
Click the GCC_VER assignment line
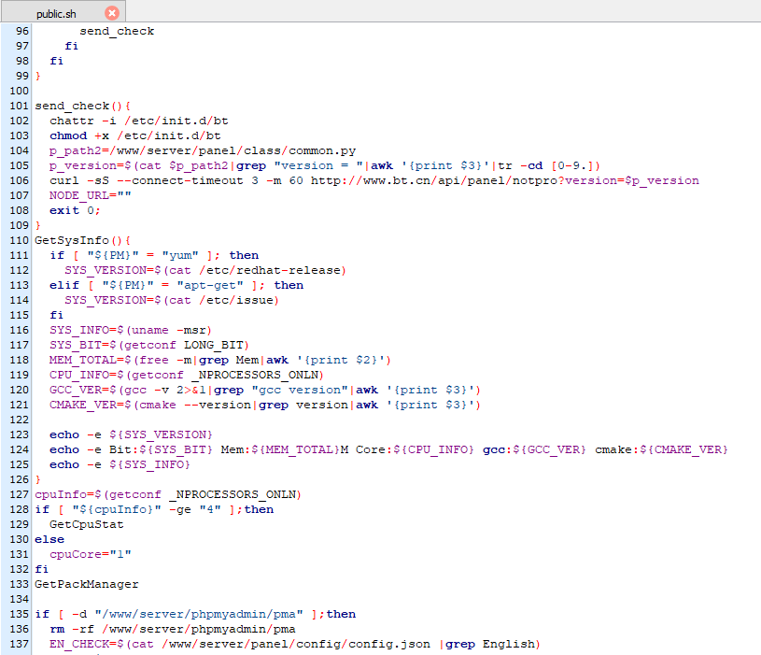[x=265, y=390]
